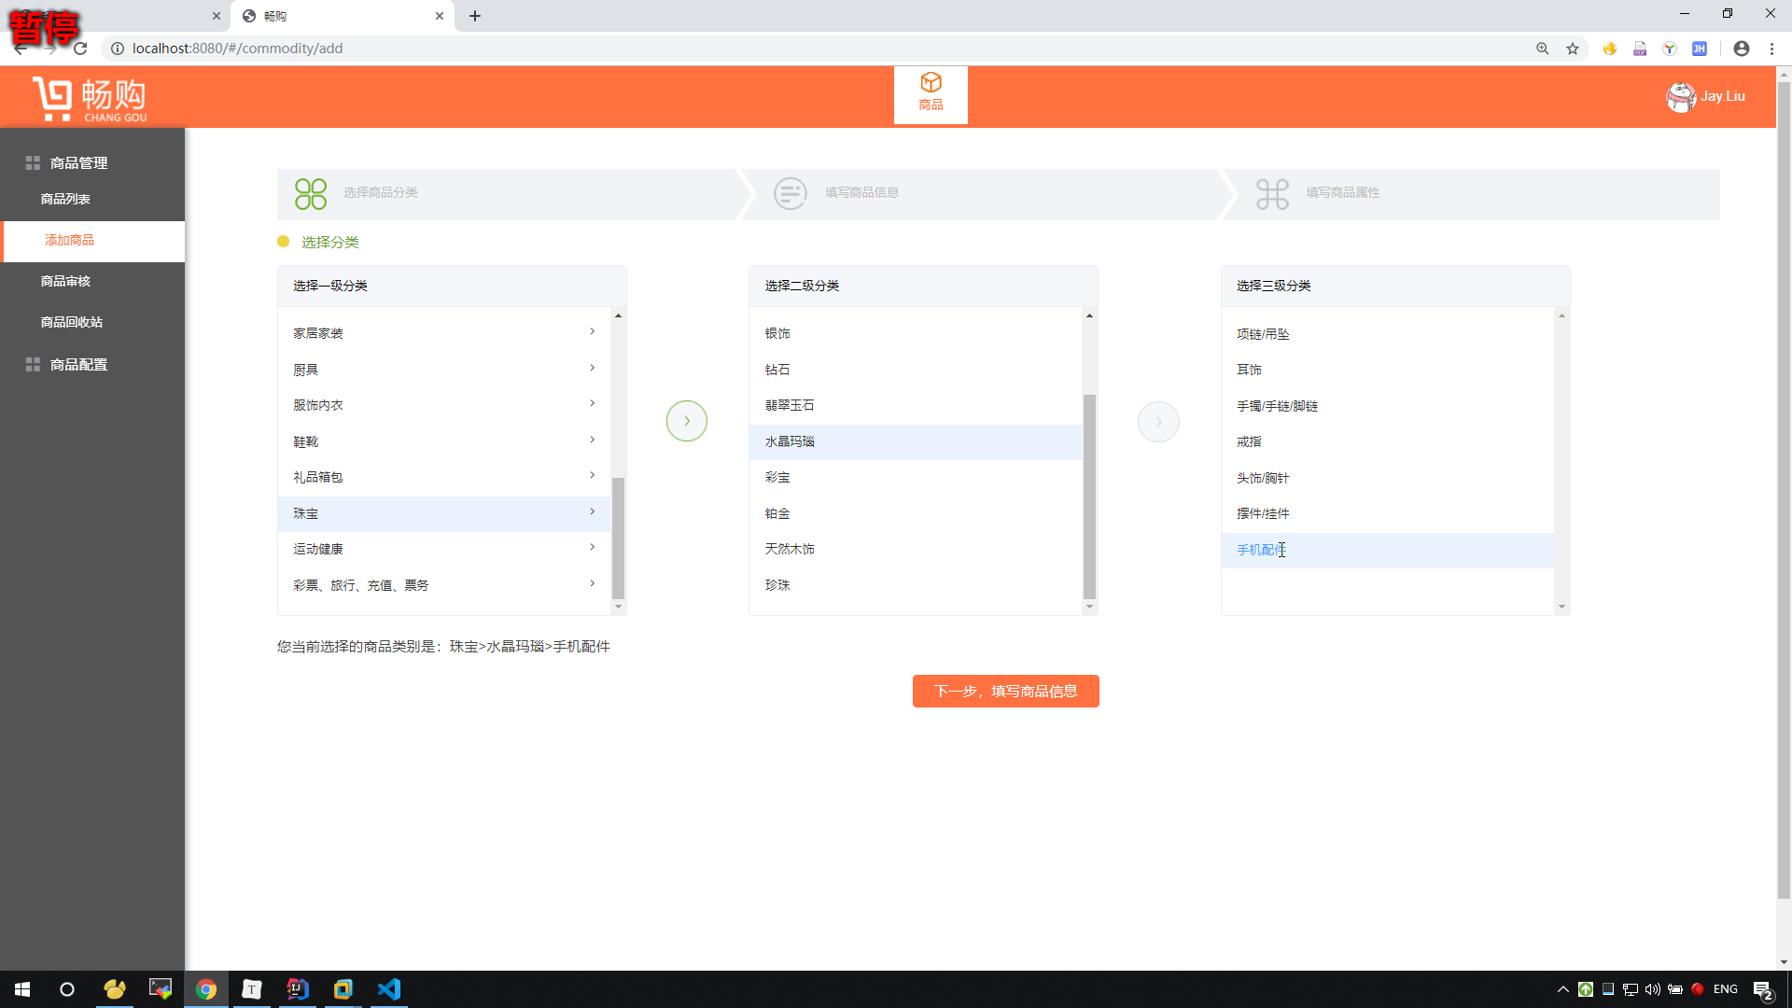Click the green circular arrow between first and second lists
This screenshot has height=1008, width=1792.
pos(687,421)
